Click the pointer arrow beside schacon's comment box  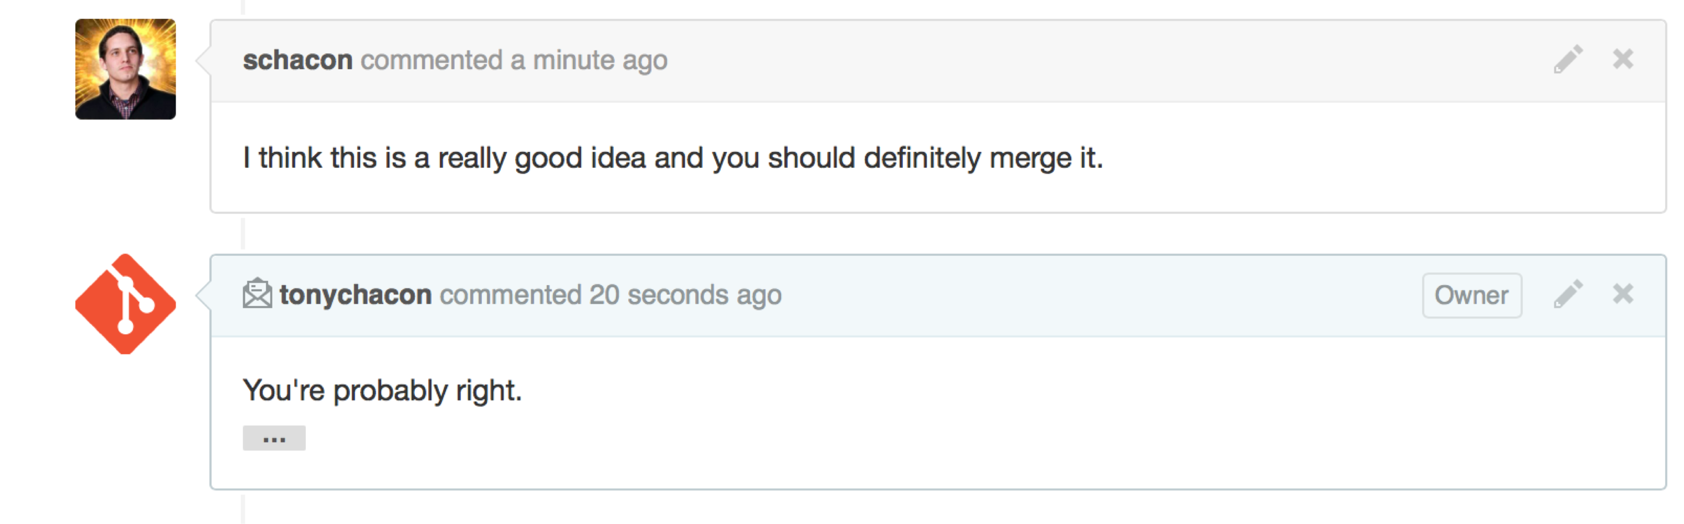[203, 60]
